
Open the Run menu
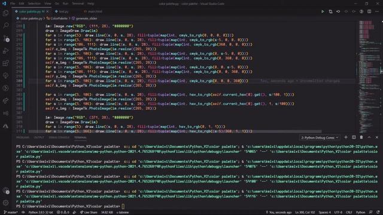pyautogui.click(x=65, y=4)
